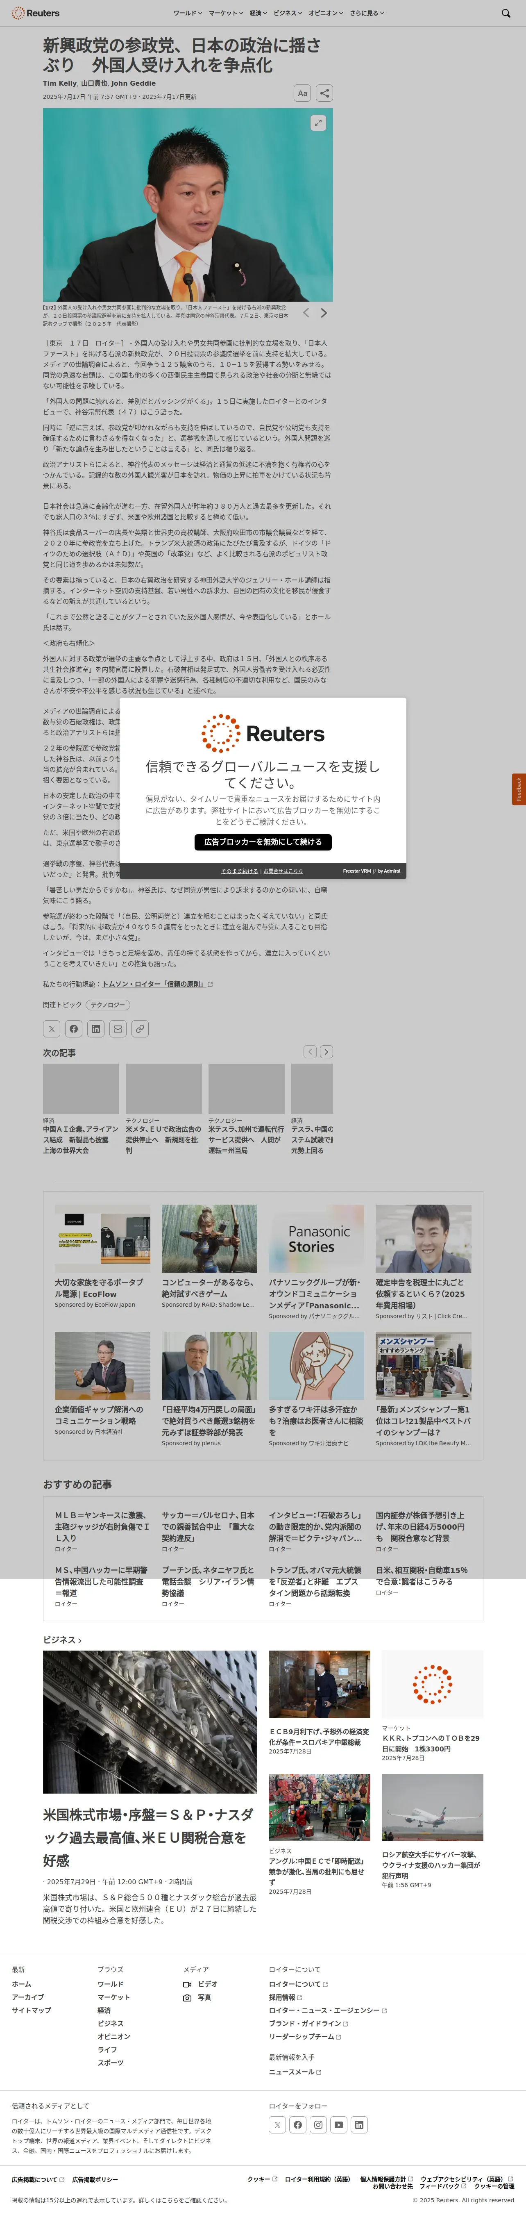Open クッキーの管理 footer link
526x2215 pixels.
pyautogui.click(x=494, y=2186)
